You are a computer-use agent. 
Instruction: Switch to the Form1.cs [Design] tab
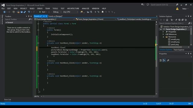pos(55,16)
